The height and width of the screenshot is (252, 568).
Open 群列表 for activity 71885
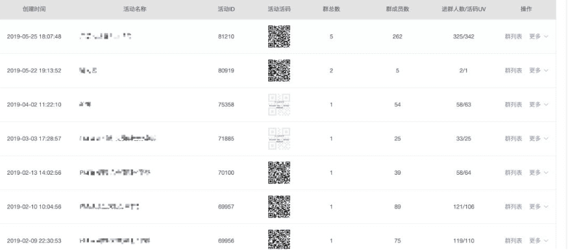[x=513, y=138]
